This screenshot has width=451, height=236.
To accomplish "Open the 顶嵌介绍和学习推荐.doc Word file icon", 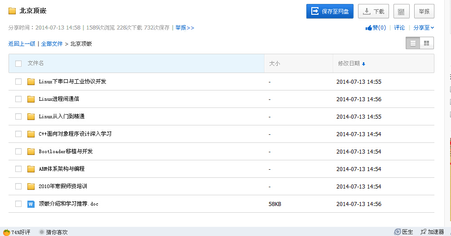I will [31, 204].
